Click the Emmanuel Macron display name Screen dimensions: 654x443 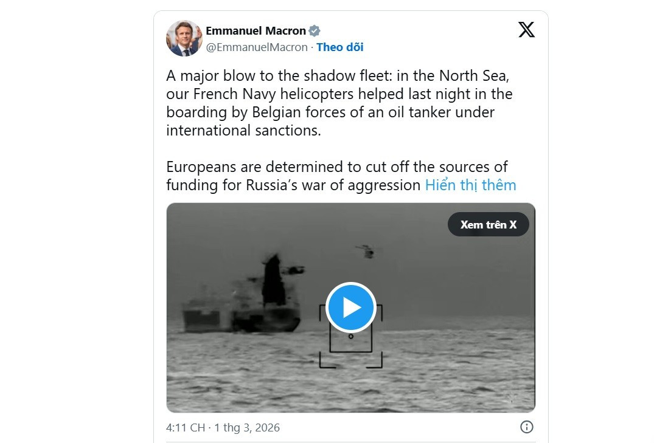coord(256,31)
